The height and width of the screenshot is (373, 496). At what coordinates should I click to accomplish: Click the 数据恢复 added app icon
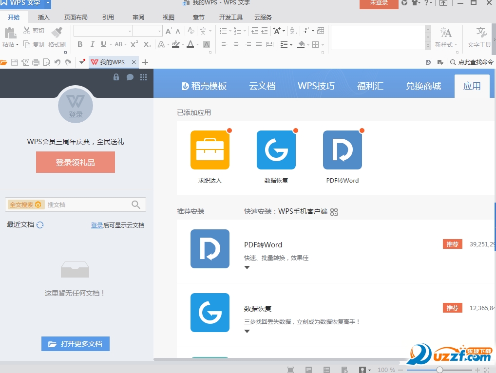[276, 150]
